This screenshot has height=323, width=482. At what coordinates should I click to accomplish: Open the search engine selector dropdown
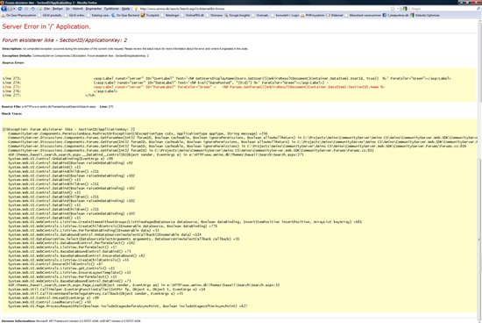tap(406, 9)
